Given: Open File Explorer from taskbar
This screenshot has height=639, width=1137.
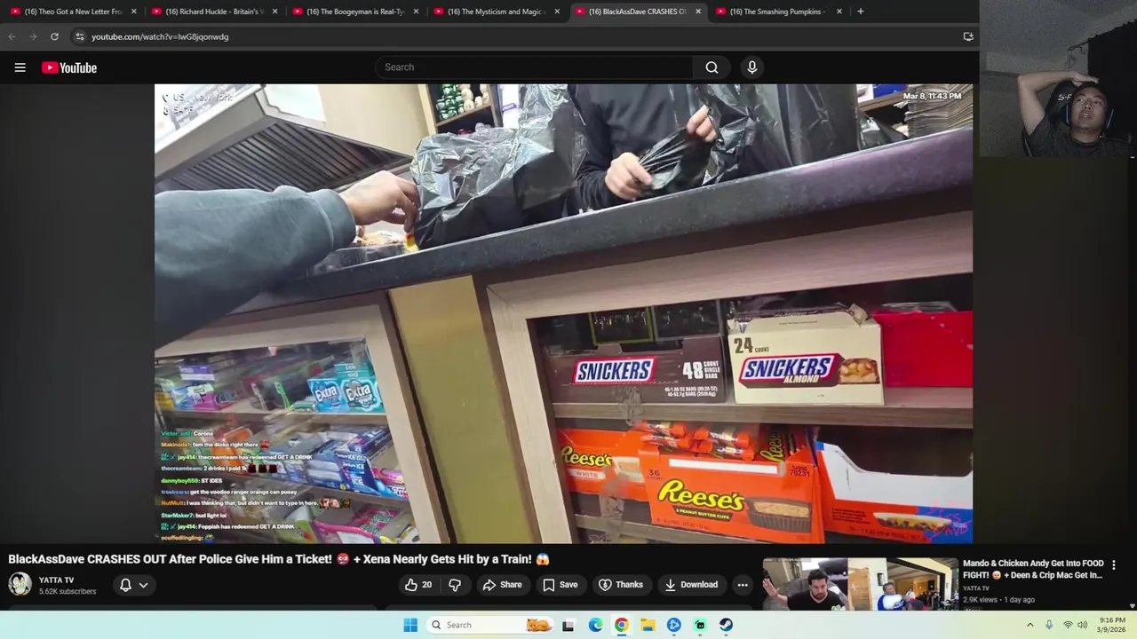Looking at the screenshot, I should click(648, 625).
